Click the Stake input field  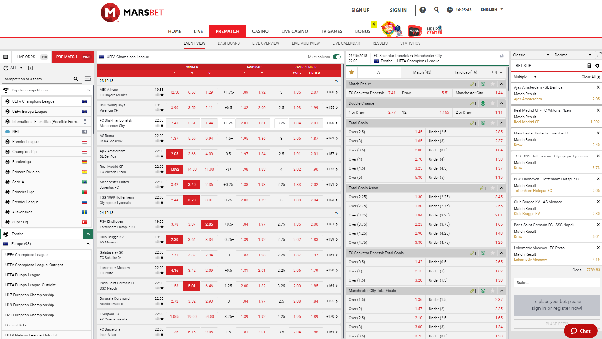pyautogui.click(x=556, y=283)
